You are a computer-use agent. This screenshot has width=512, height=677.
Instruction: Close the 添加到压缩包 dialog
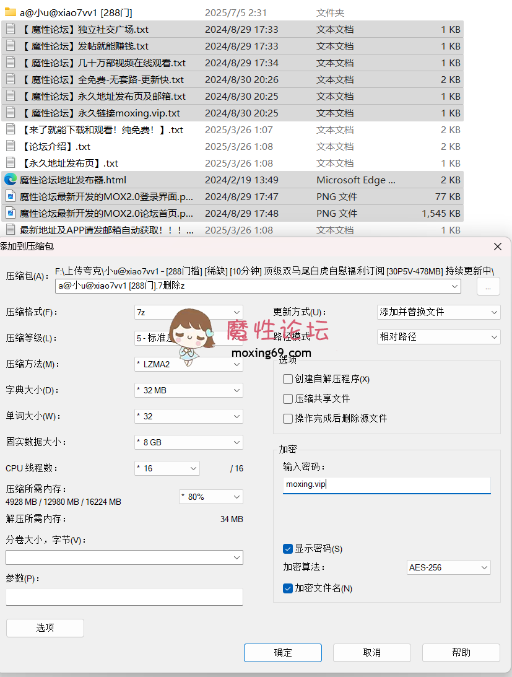click(497, 247)
